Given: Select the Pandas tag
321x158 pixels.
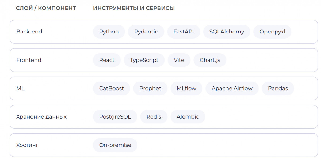Looking at the screenshot, I should pos(278,89).
